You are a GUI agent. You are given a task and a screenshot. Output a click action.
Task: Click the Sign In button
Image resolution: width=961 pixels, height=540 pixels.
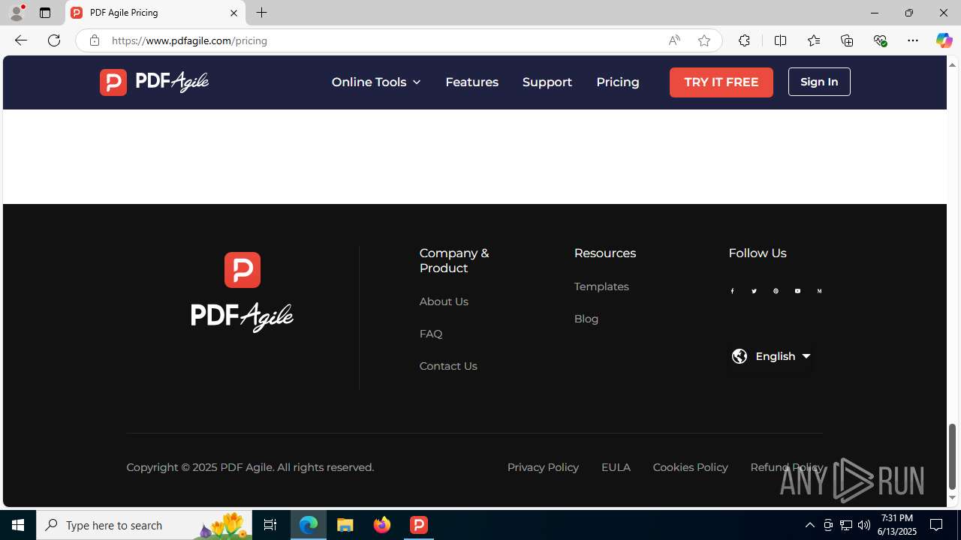coord(819,82)
